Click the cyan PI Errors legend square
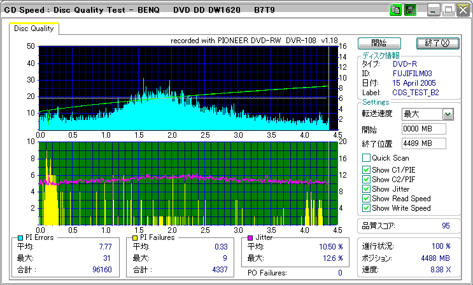The width and height of the screenshot is (473, 285). [20, 237]
